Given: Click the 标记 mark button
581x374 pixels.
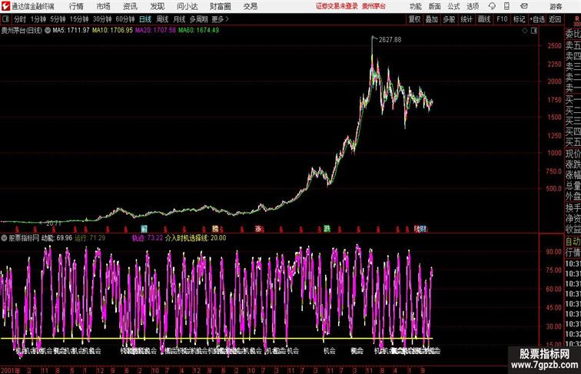Looking at the screenshot, I should (x=519, y=19).
